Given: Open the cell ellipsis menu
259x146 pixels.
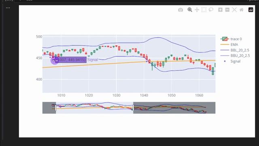Looking at the screenshot, I should tap(8, 8).
